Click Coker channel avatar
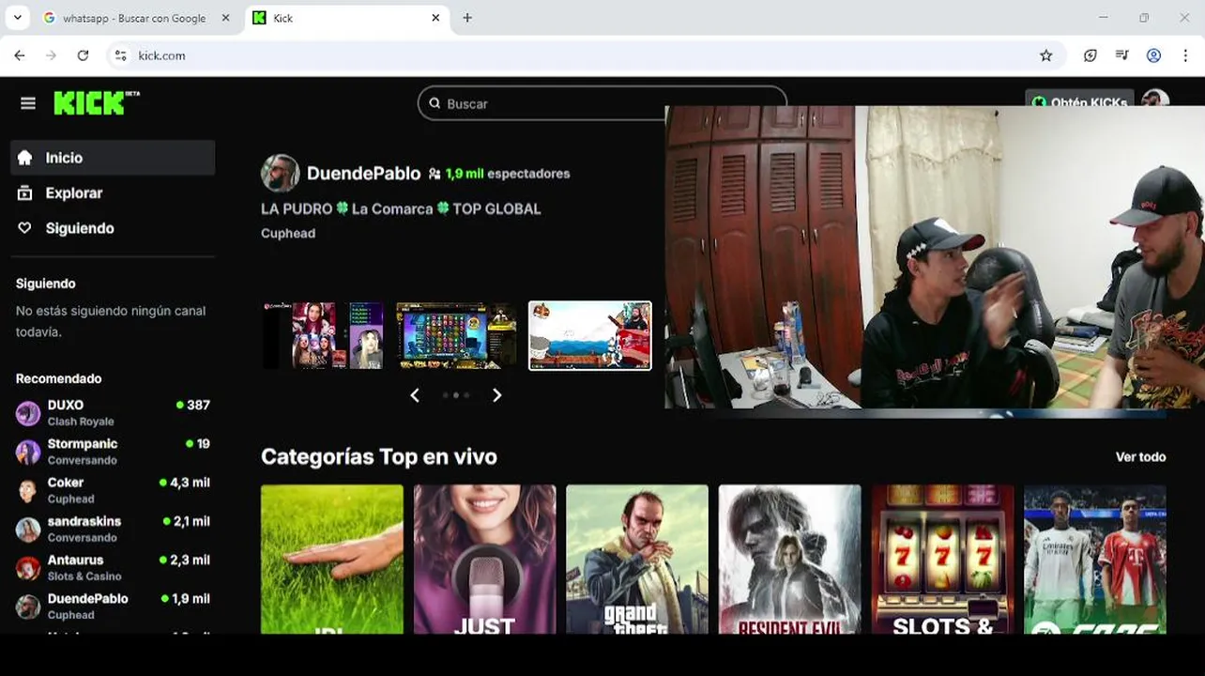Viewport: 1205px width, 676px height. [28, 490]
